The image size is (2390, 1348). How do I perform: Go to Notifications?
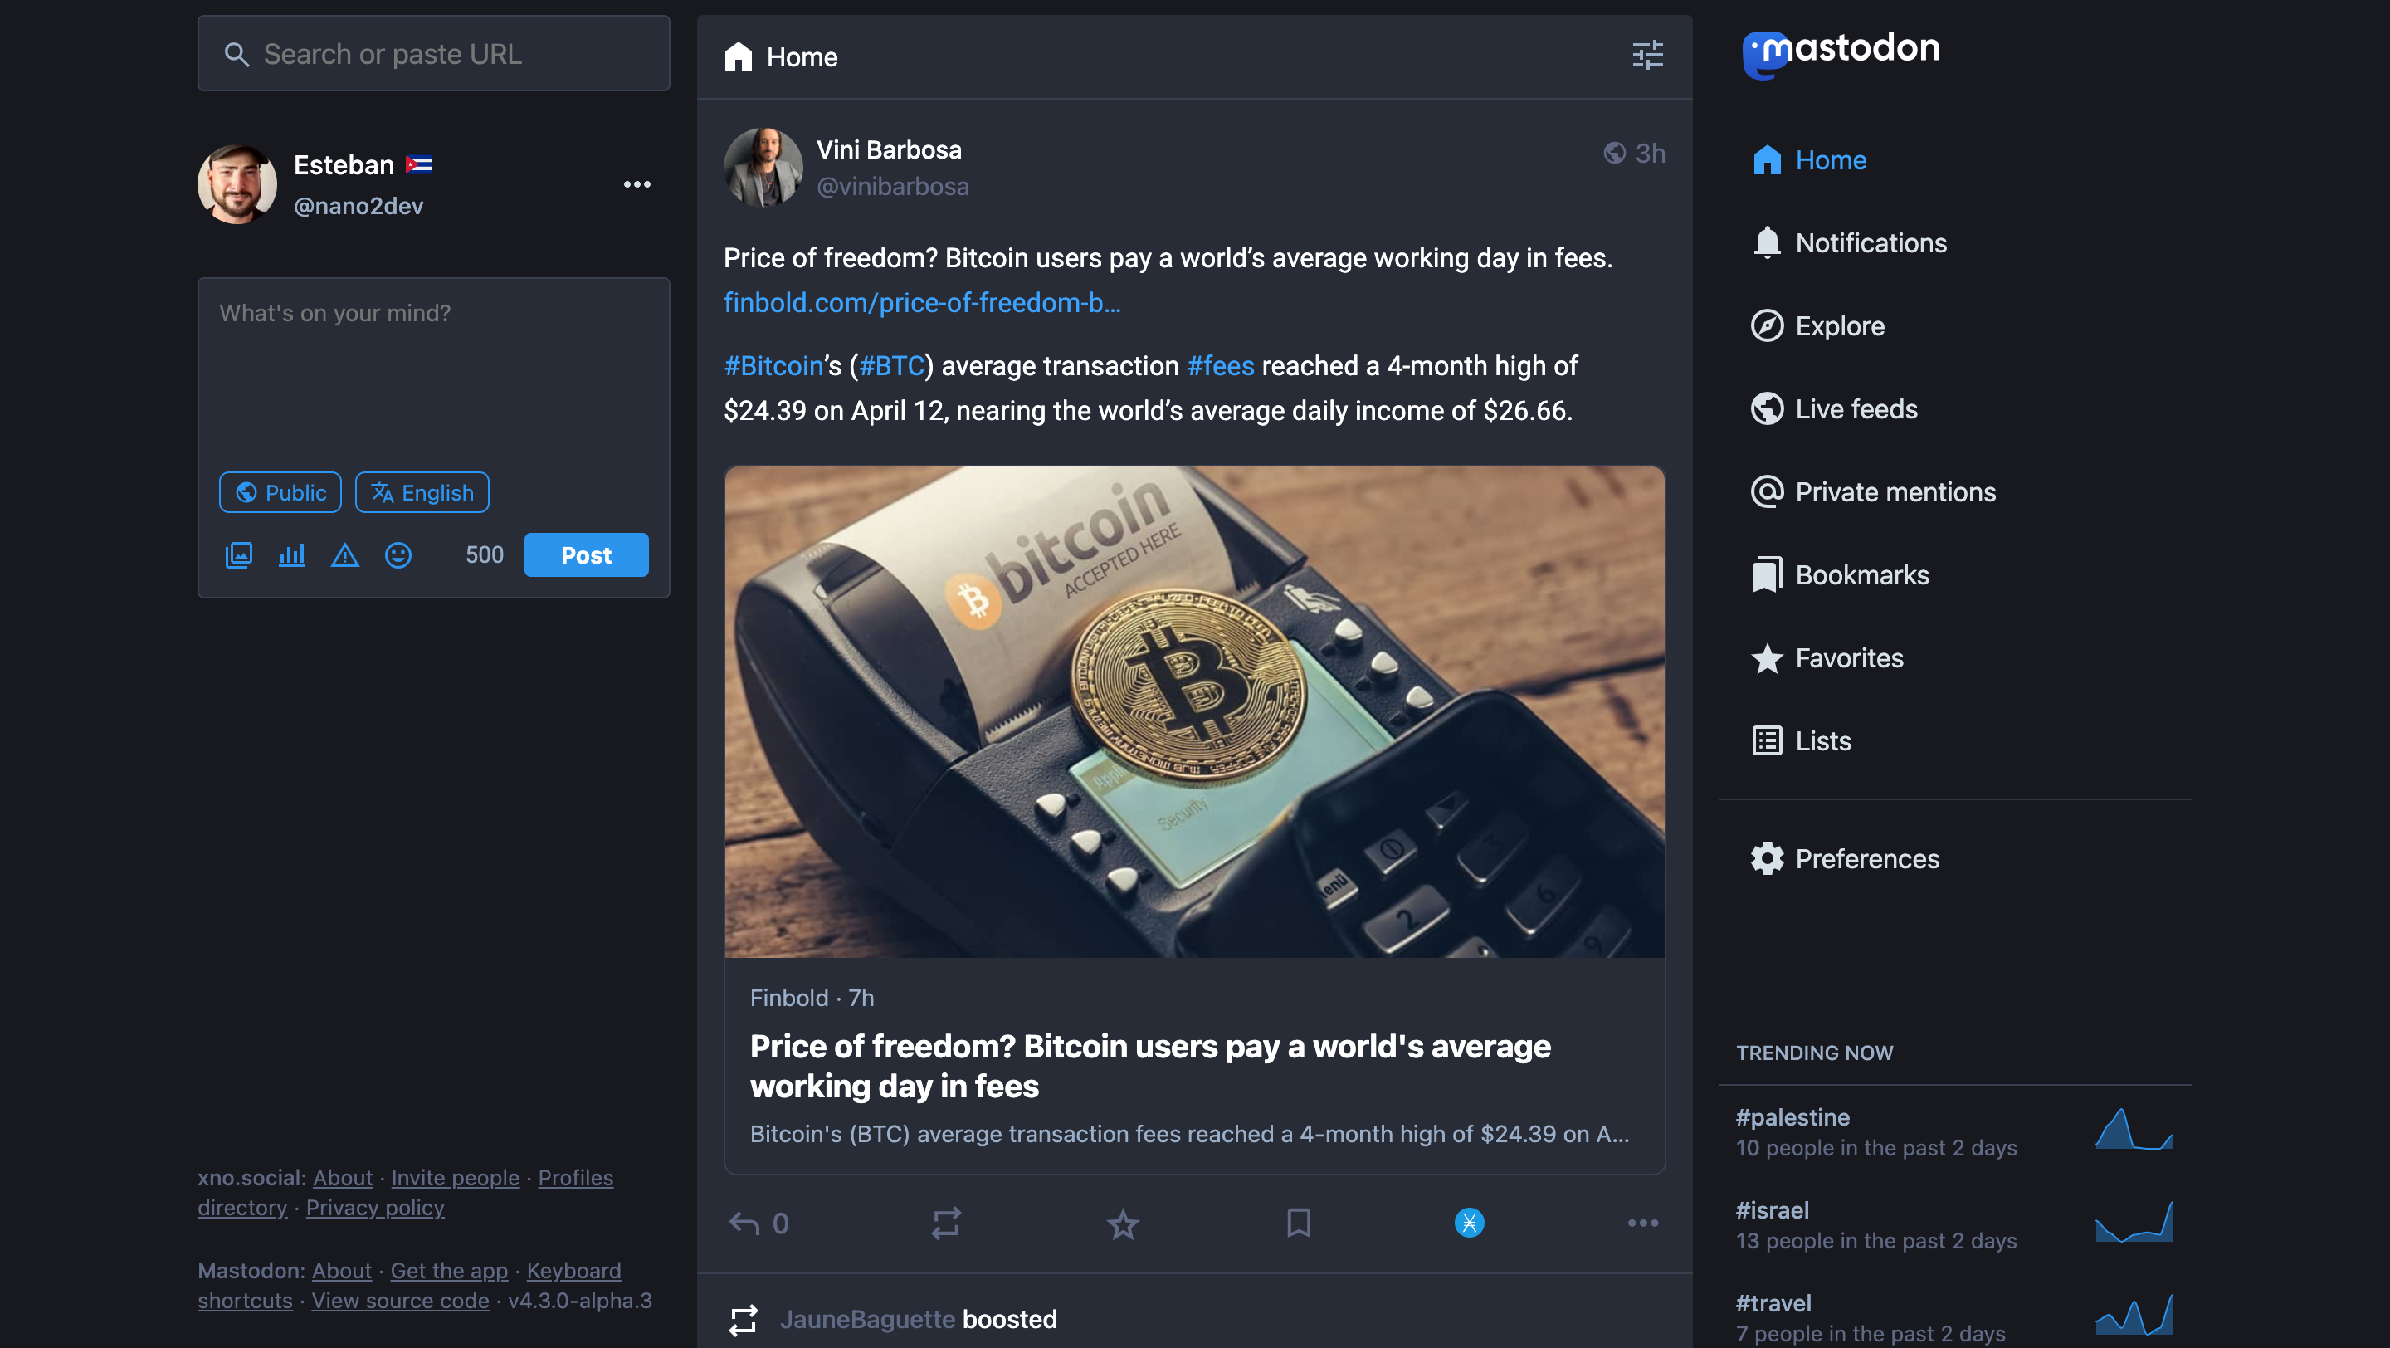click(x=1870, y=243)
